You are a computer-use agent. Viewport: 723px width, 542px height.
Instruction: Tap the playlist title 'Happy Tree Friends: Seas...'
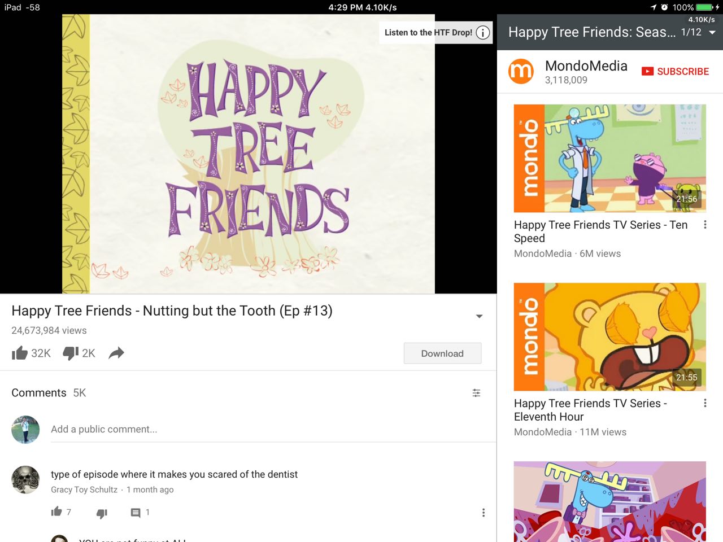[591, 32]
